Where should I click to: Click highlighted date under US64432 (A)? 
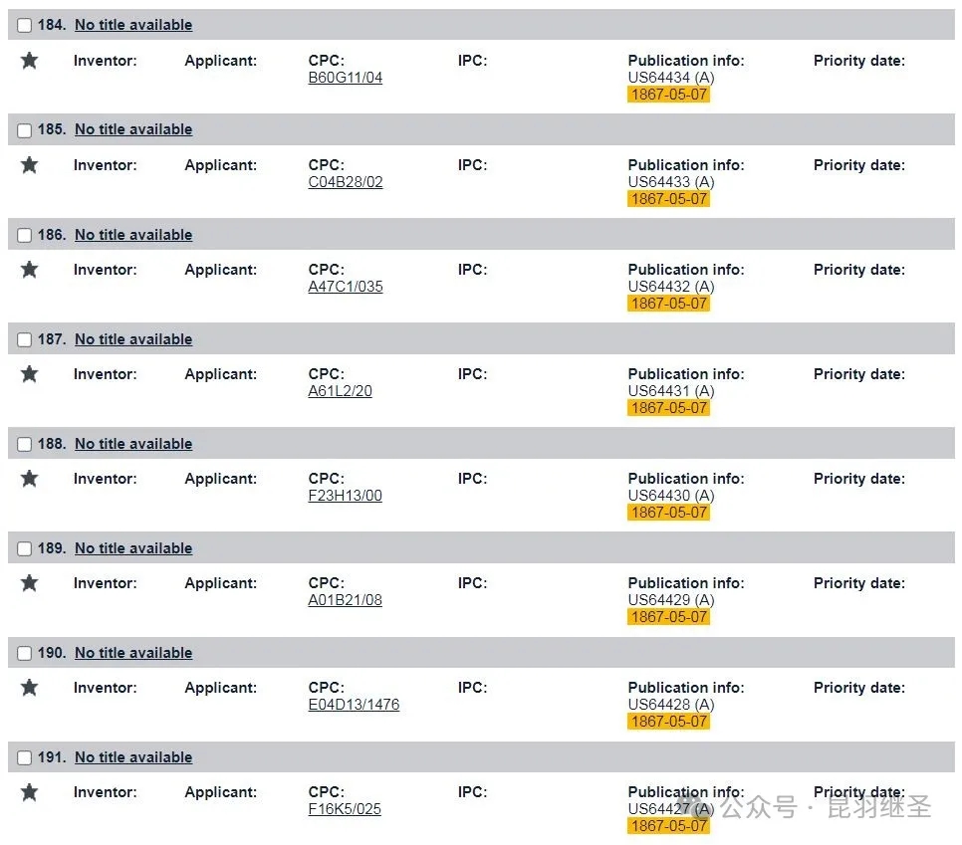pos(669,304)
